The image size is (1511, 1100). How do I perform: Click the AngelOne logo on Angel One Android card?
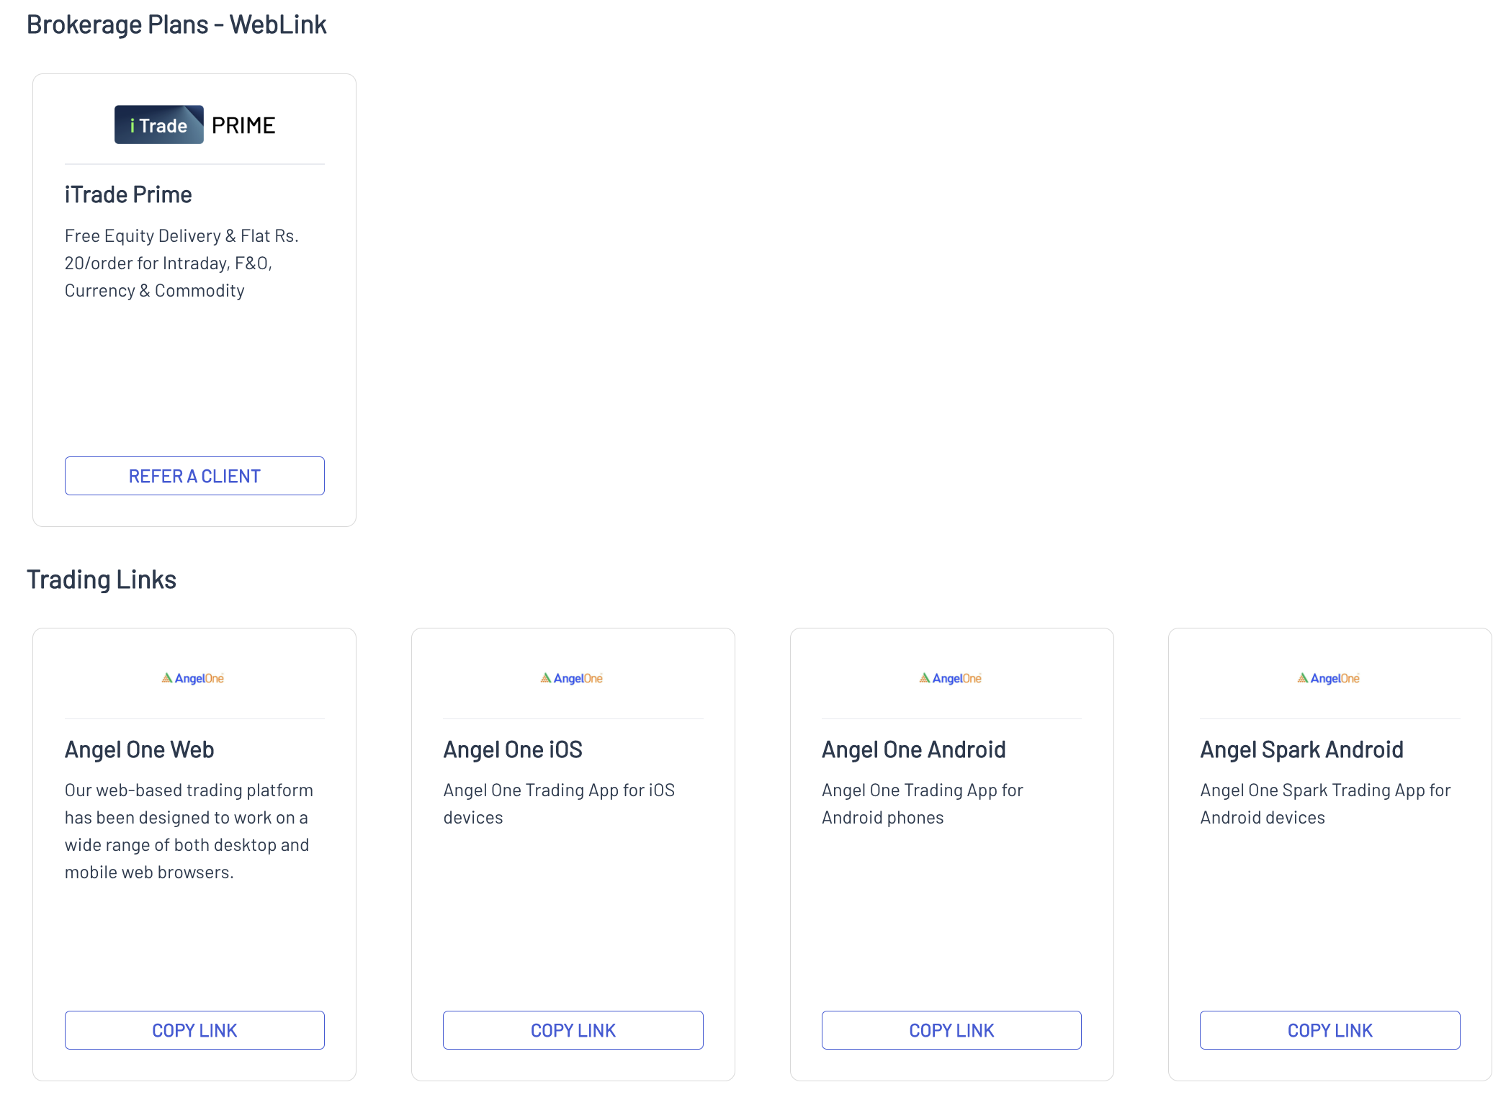(x=951, y=678)
